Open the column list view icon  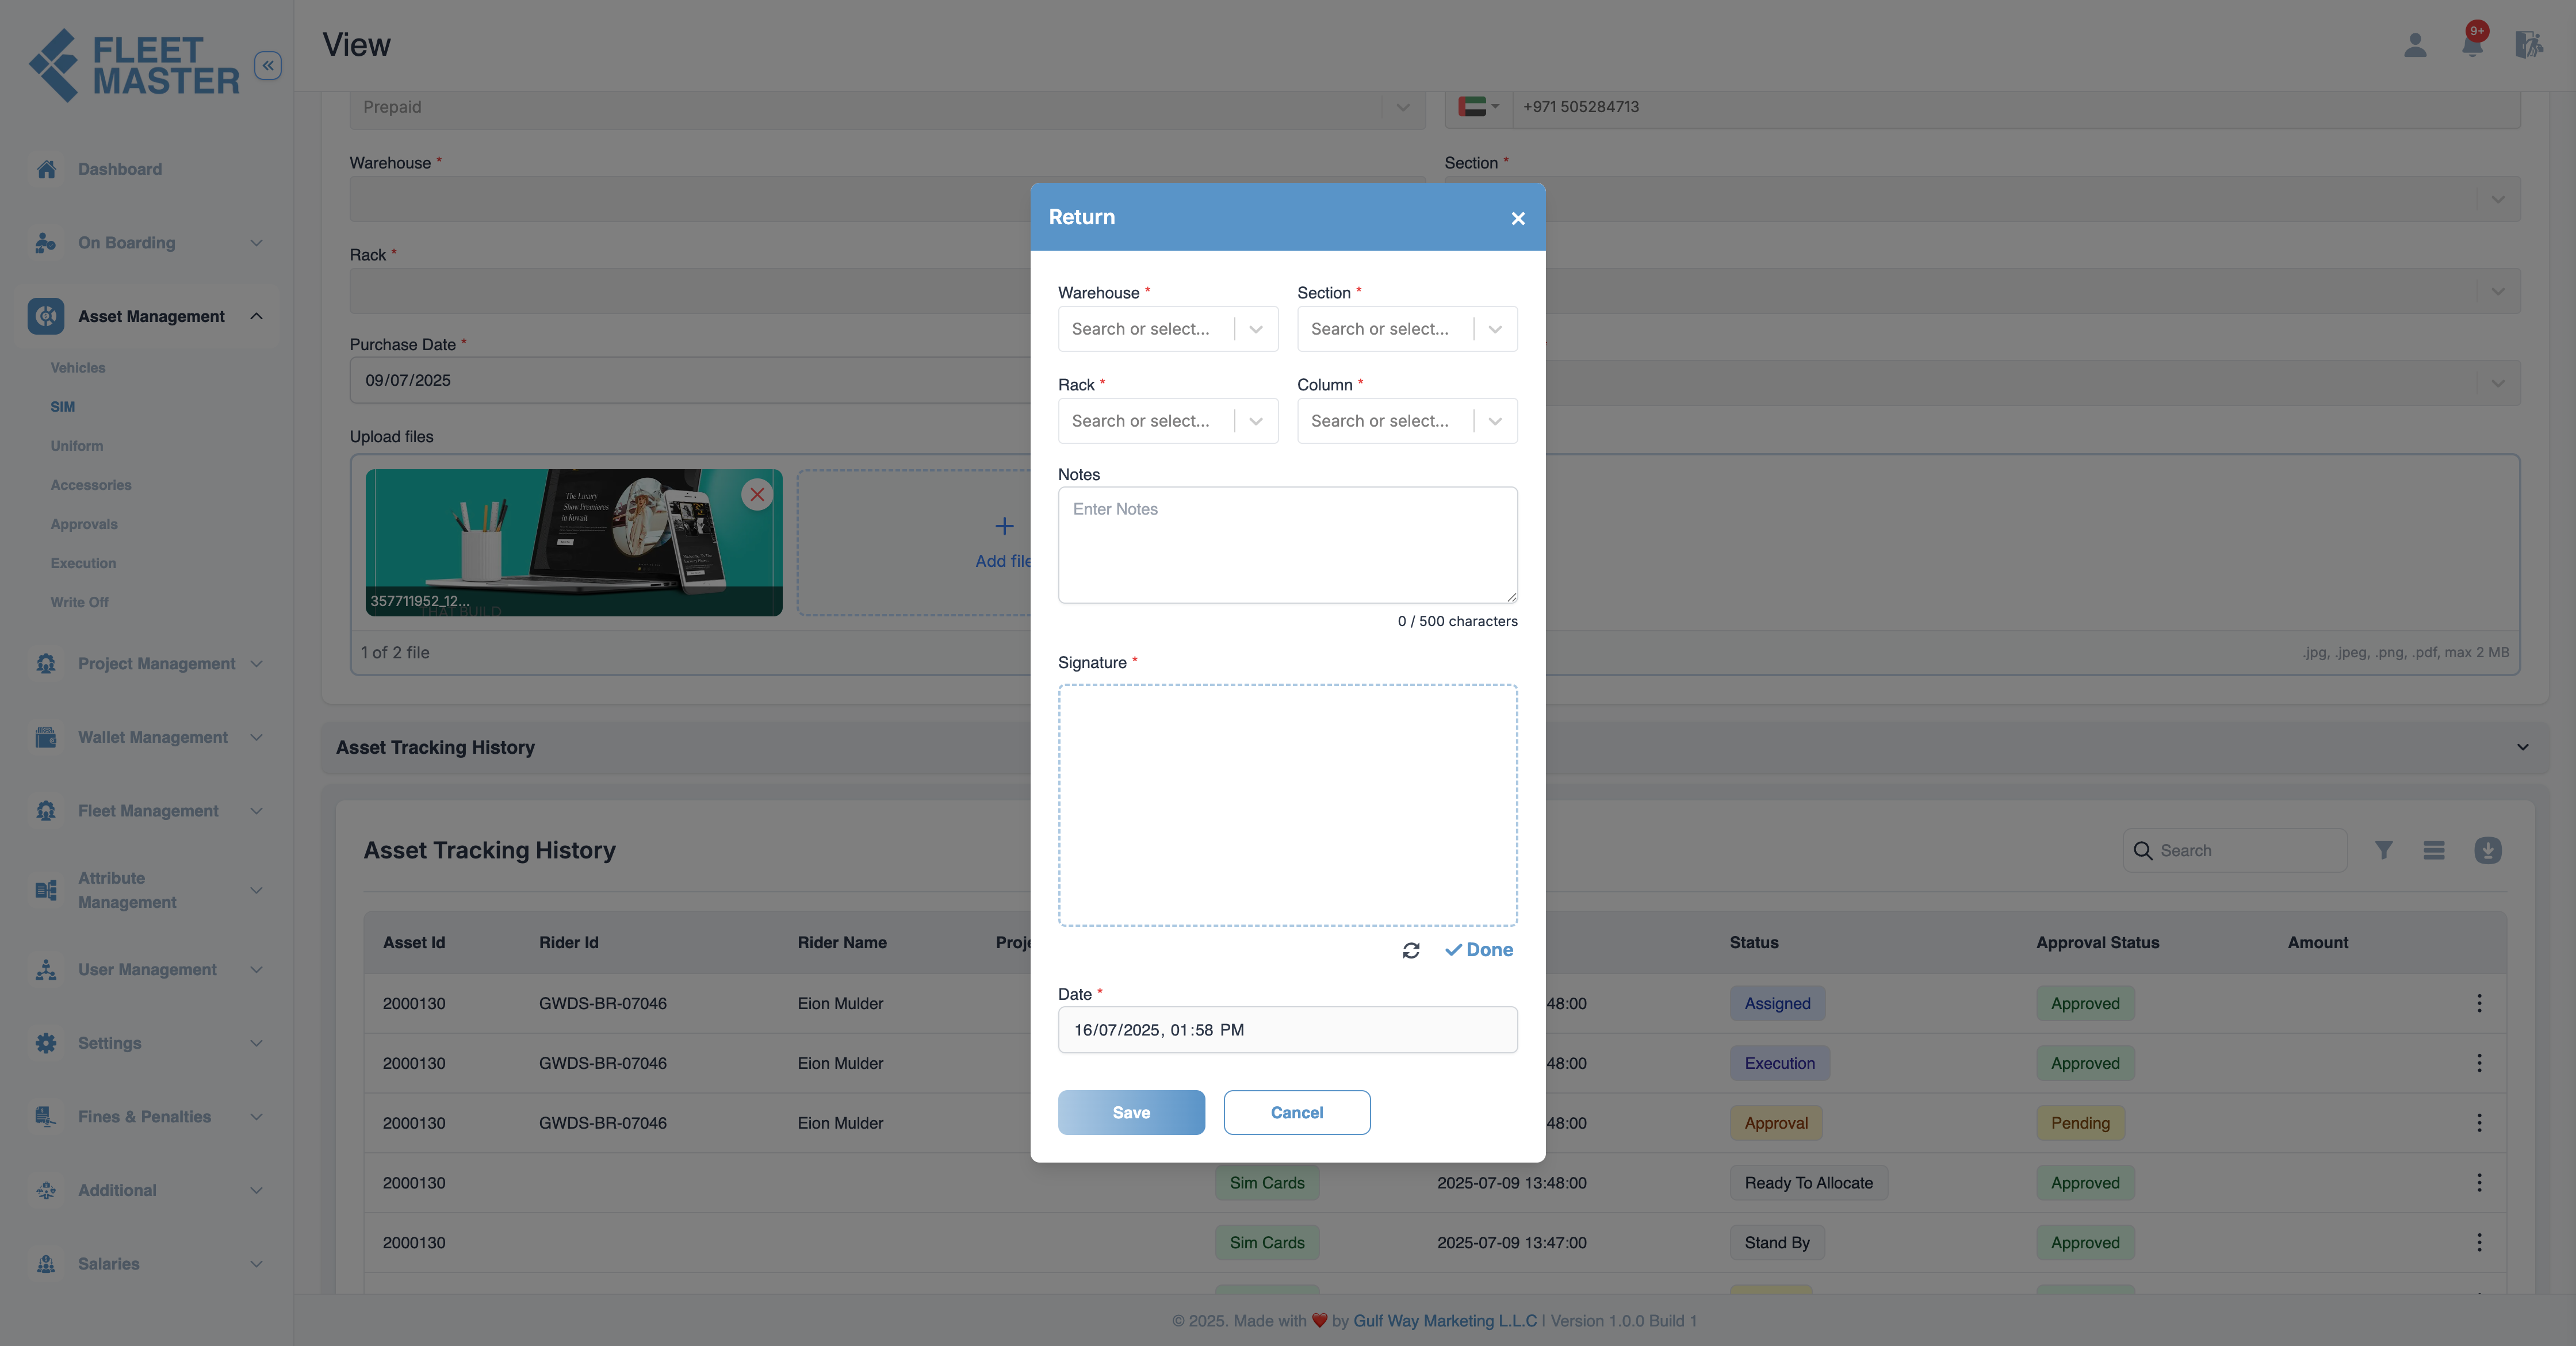pyautogui.click(x=2434, y=850)
